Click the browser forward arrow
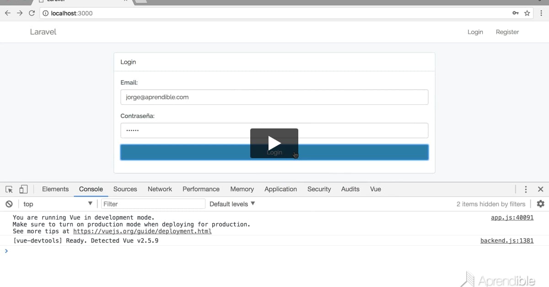Screen dimensions: 549x287 [x=20, y=13]
